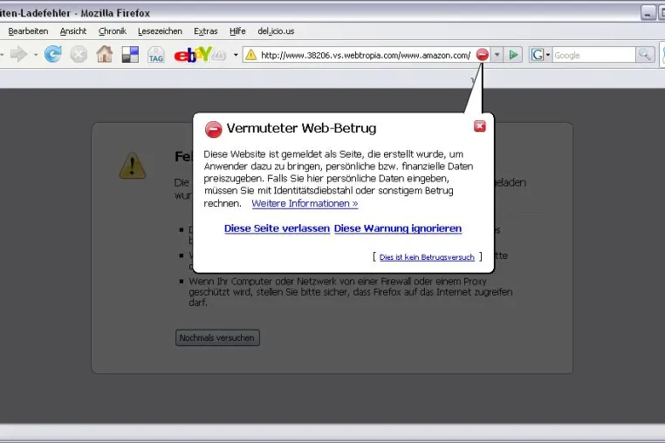The image size is (665, 443).
Task: Open the Lesezeichen menu
Action: coord(160,31)
